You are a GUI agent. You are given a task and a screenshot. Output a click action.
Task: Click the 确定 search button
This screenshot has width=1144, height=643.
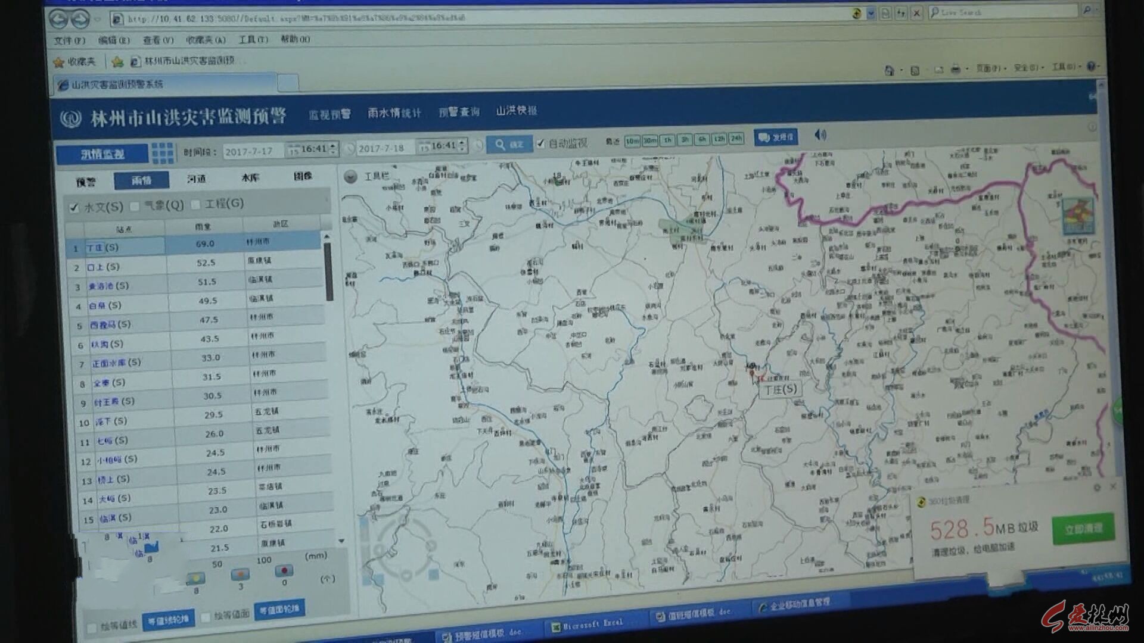point(509,144)
